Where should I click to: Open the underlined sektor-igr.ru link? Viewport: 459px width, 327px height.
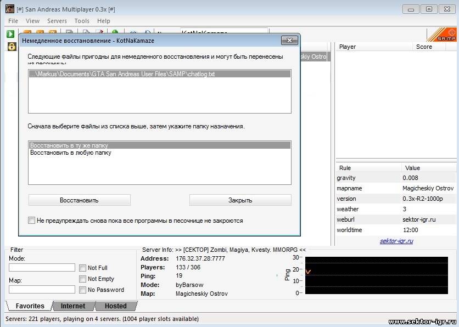(396, 241)
